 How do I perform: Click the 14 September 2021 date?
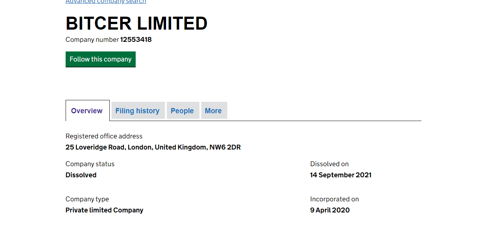(x=341, y=175)
